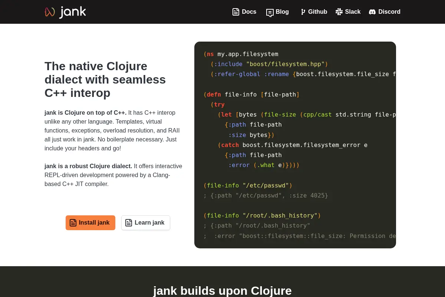Click the Github branch icon
The image size is (445, 297).
point(303,12)
